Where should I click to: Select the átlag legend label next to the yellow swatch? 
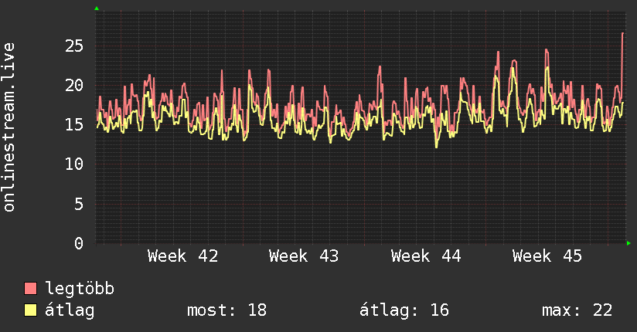70,310
